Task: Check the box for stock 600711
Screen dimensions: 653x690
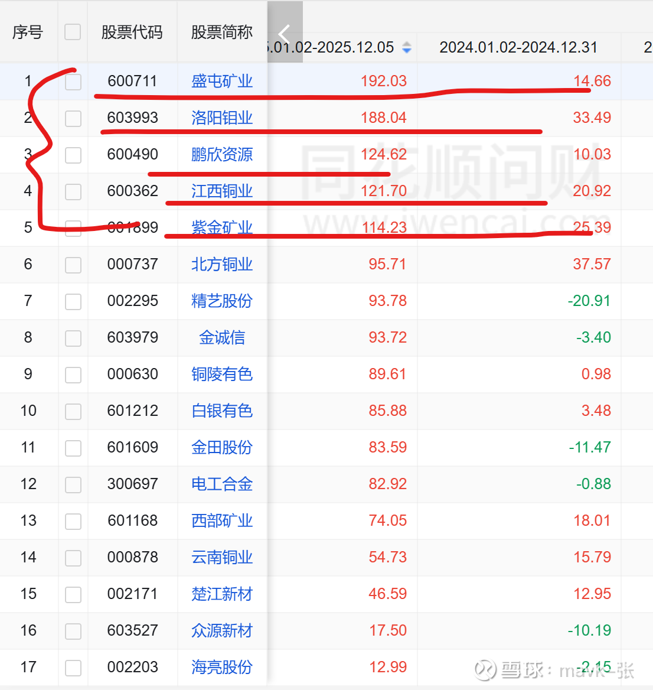Action: (x=73, y=82)
